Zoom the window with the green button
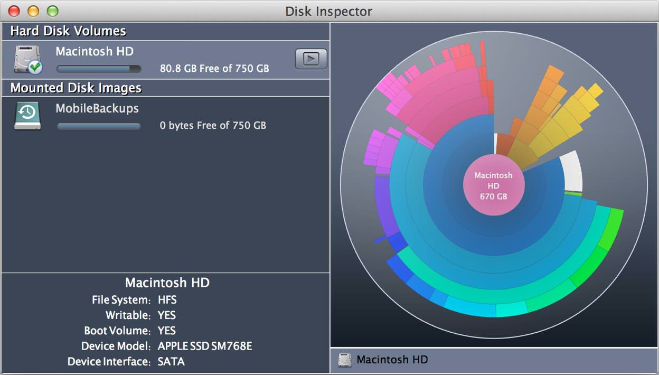Image resolution: width=659 pixels, height=375 pixels. pyautogui.click(x=52, y=11)
